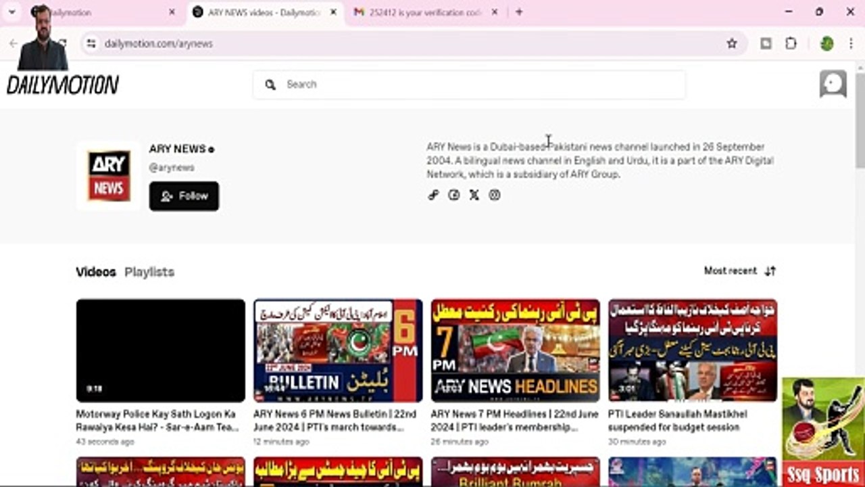Click the Dailymotion logo
Screen dimensions: 865x487
(63, 85)
